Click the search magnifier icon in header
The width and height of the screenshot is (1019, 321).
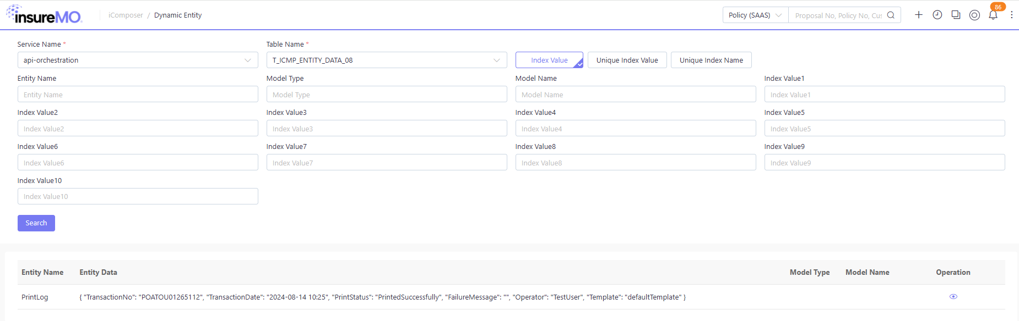[x=891, y=15]
